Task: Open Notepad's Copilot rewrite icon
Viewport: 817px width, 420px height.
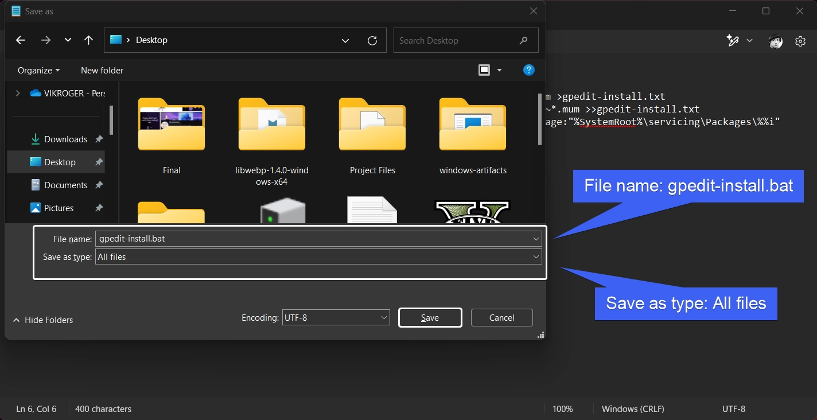Action: click(733, 41)
